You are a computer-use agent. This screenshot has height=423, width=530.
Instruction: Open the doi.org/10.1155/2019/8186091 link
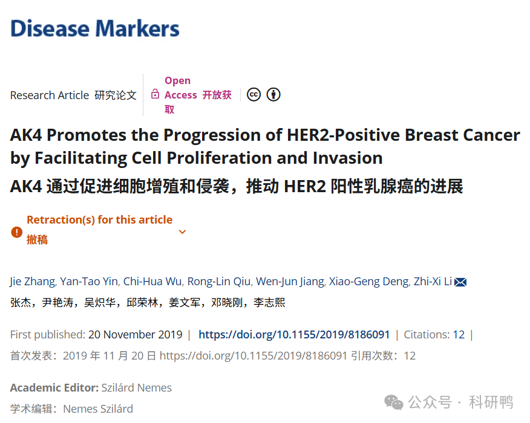(x=294, y=335)
